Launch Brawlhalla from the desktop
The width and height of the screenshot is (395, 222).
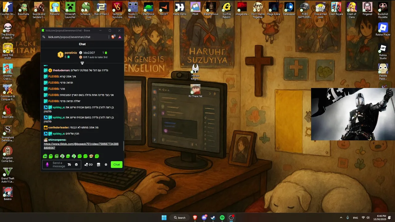point(23,9)
